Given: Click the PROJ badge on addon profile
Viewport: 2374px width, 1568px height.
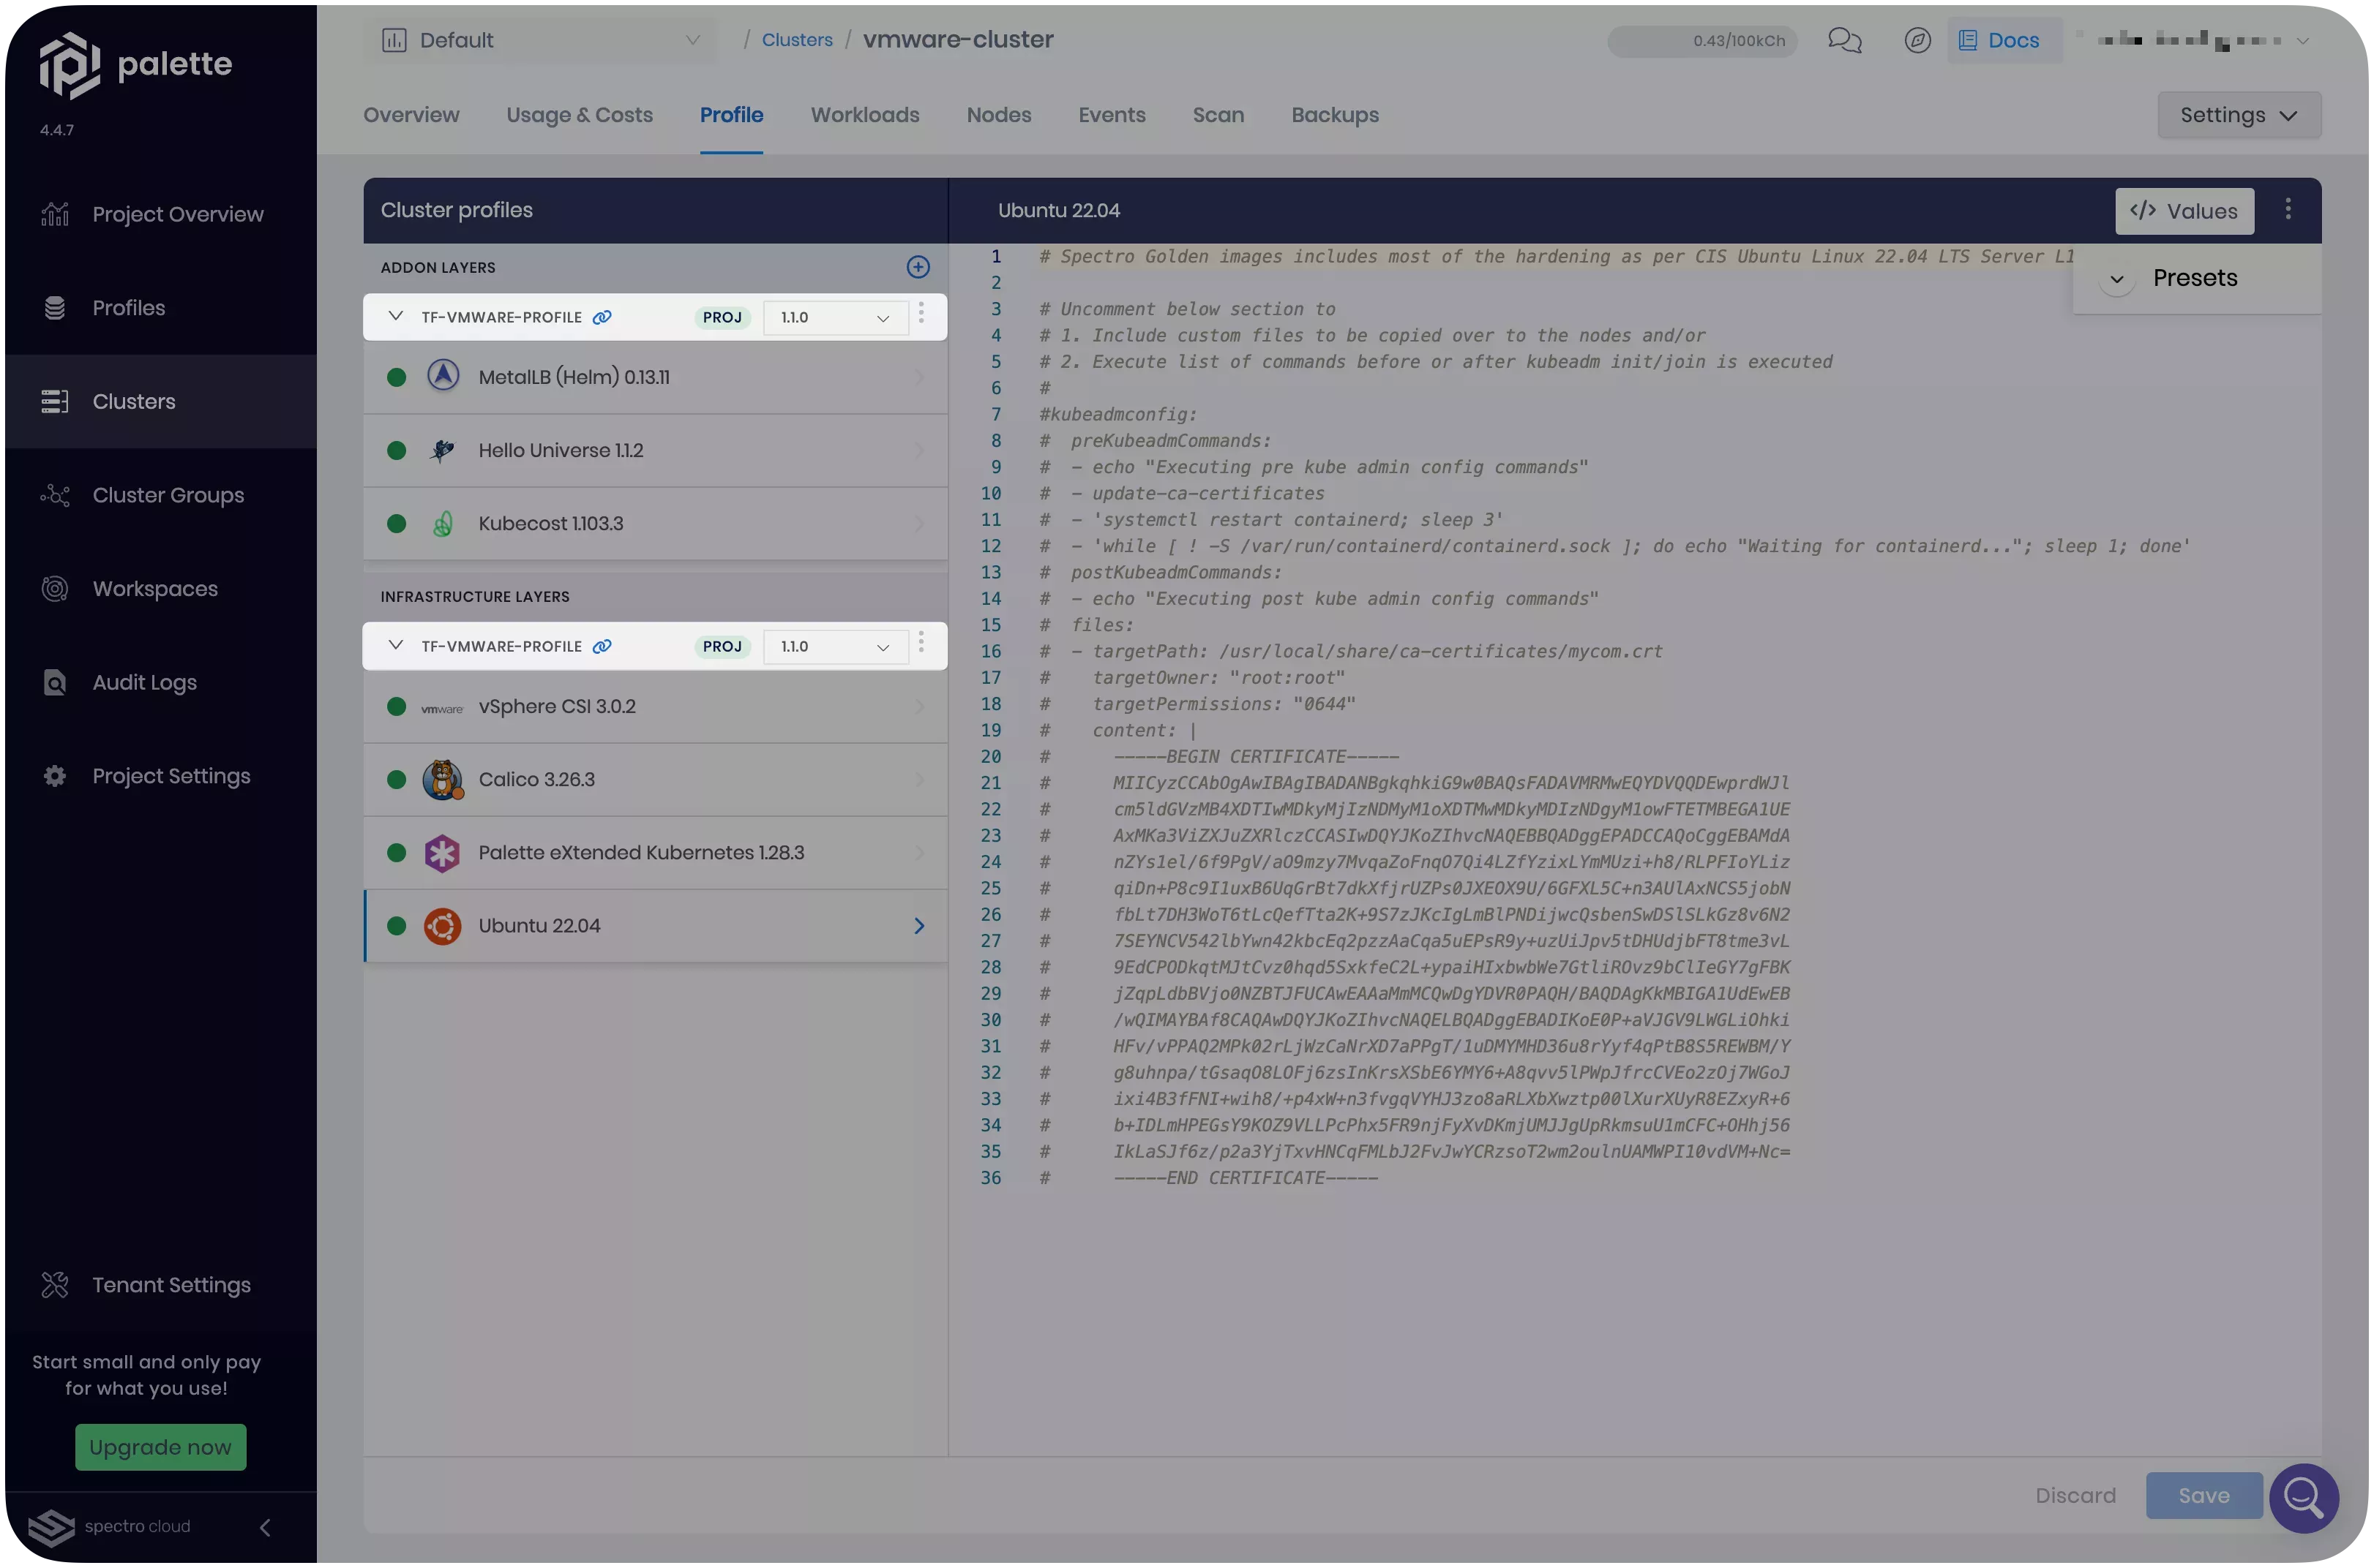Looking at the screenshot, I should [x=722, y=317].
